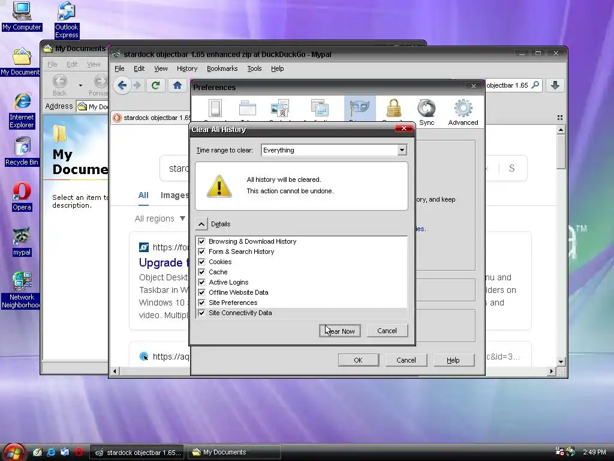
Task: Open Mypal Tools menu
Action: [254, 68]
